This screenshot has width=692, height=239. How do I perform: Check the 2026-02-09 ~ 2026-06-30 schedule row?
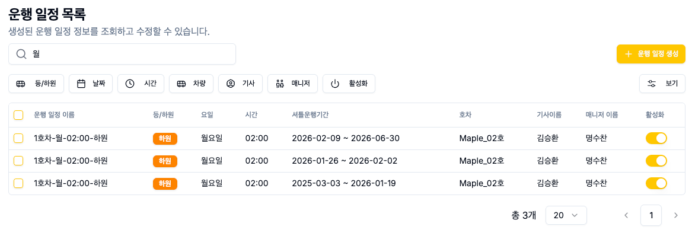coord(18,138)
